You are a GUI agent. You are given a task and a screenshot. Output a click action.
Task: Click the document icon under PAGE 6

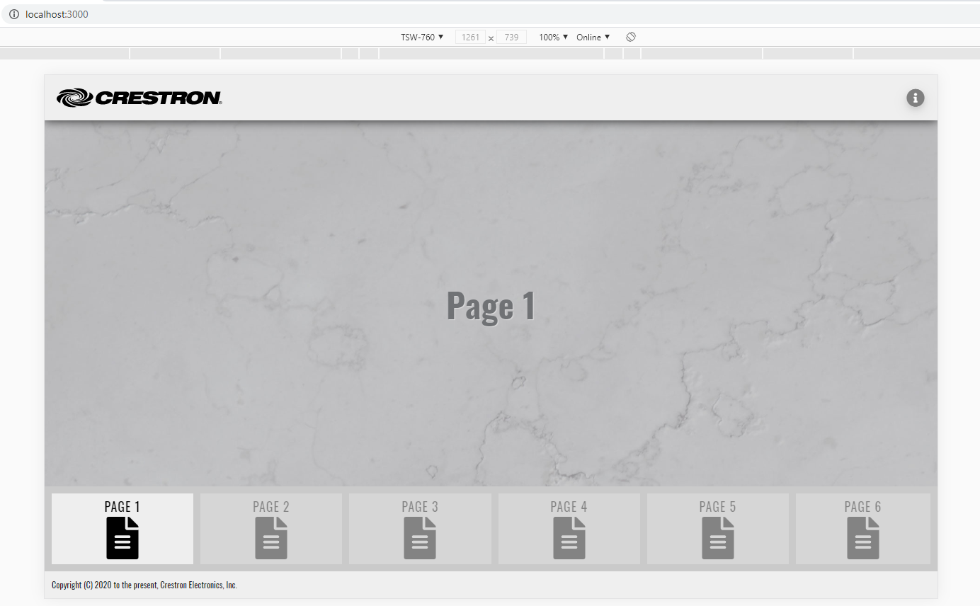click(863, 538)
